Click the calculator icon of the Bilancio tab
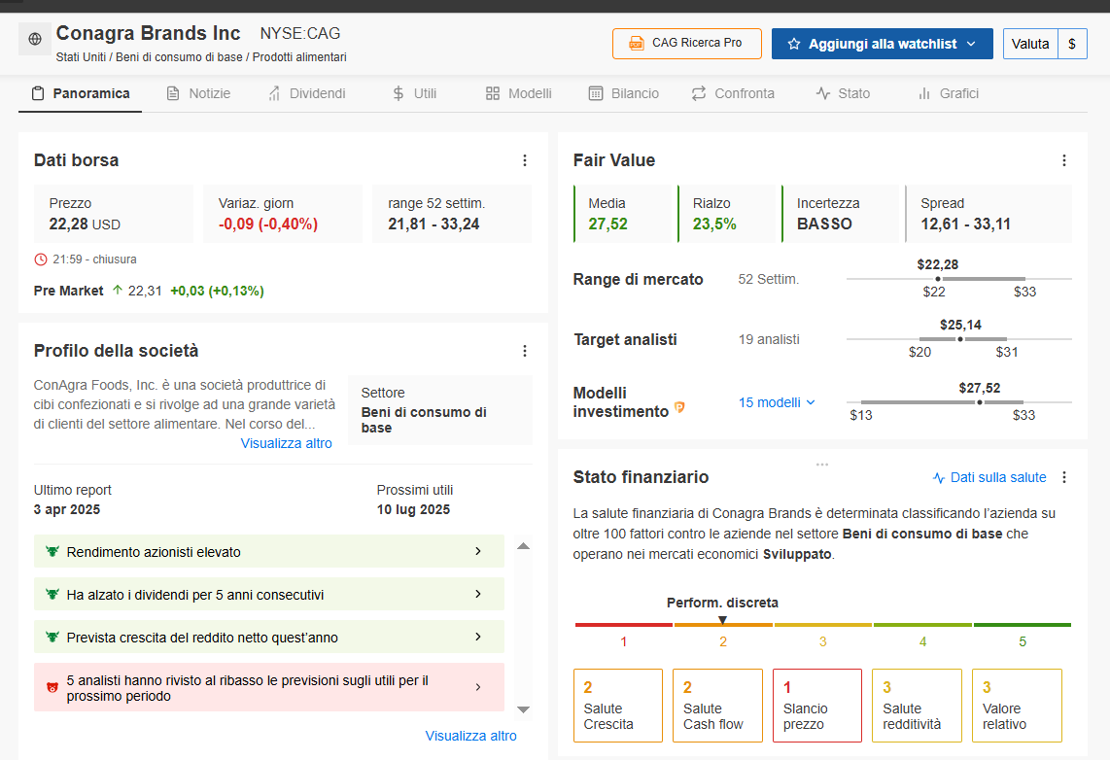Viewport: 1110px width, 760px height. pos(596,93)
